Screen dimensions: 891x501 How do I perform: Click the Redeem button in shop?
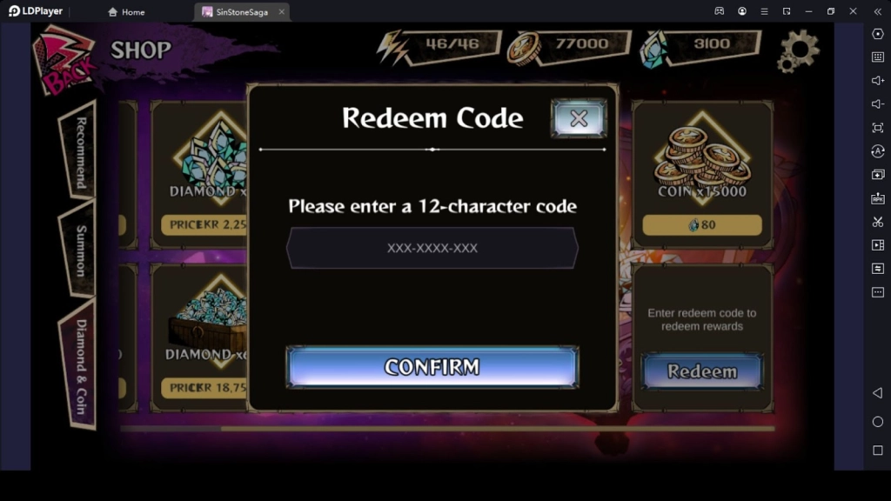702,371
